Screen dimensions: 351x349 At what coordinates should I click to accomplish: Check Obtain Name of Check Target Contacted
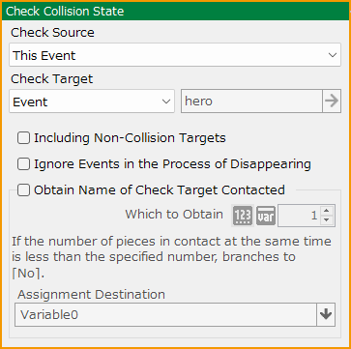[x=23, y=190]
